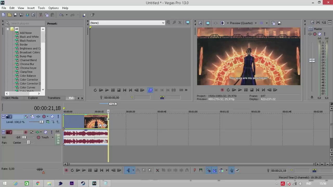Open track 1 FX dropdown arrow

coord(47,117)
